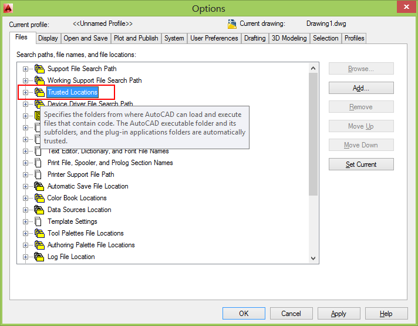Click the Cancel button
This screenshot has height=326, width=418.
pyautogui.click(x=291, y=314)
